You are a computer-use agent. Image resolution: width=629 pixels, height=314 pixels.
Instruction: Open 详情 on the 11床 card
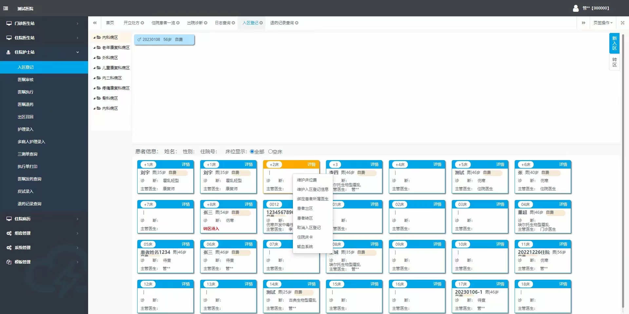coord(563,244)
